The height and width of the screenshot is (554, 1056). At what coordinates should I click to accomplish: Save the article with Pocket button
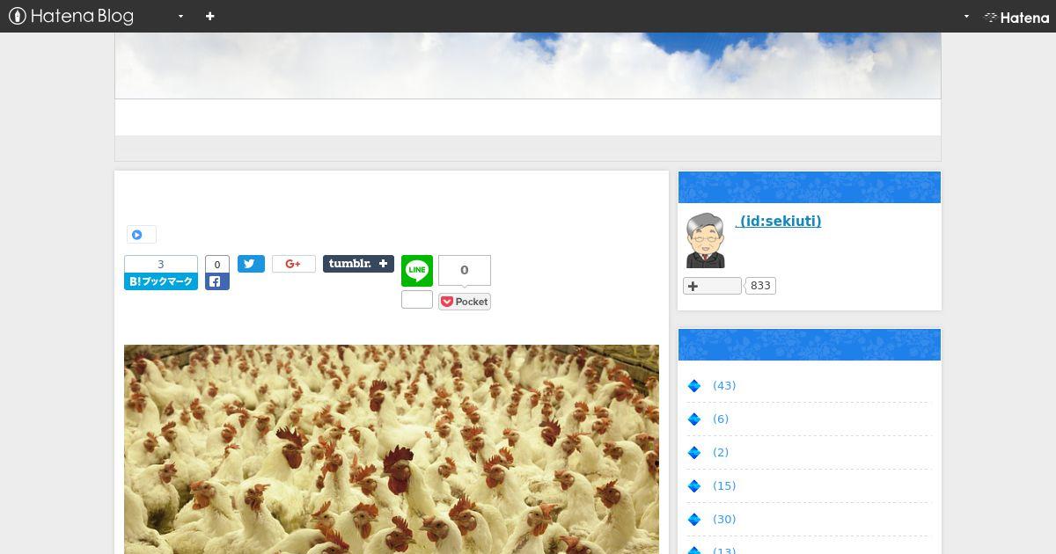click(465, 302)
